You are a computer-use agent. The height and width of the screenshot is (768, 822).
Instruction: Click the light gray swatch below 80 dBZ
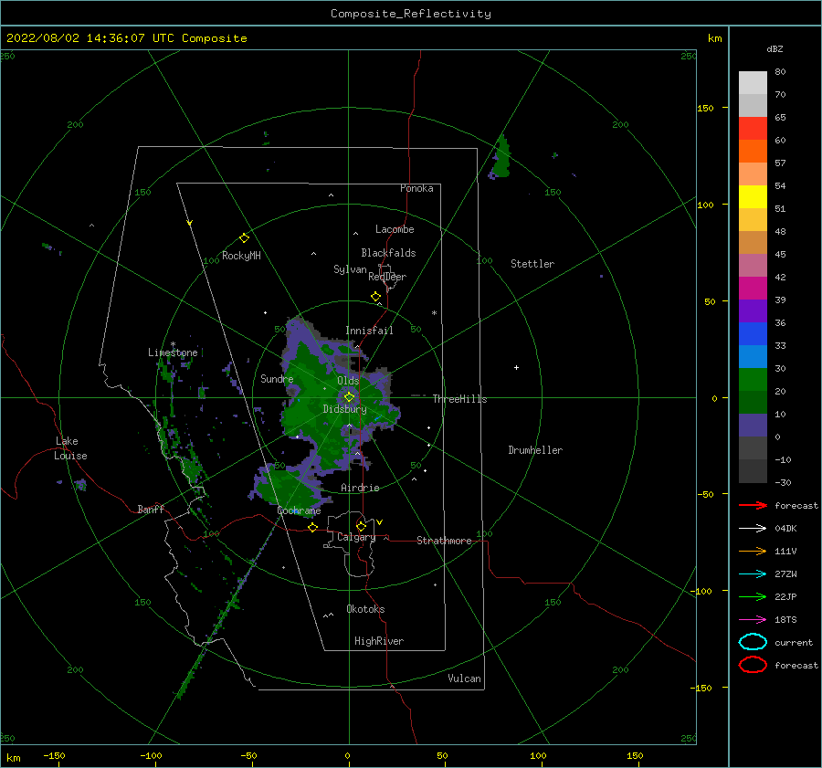[x=753, y=83]
